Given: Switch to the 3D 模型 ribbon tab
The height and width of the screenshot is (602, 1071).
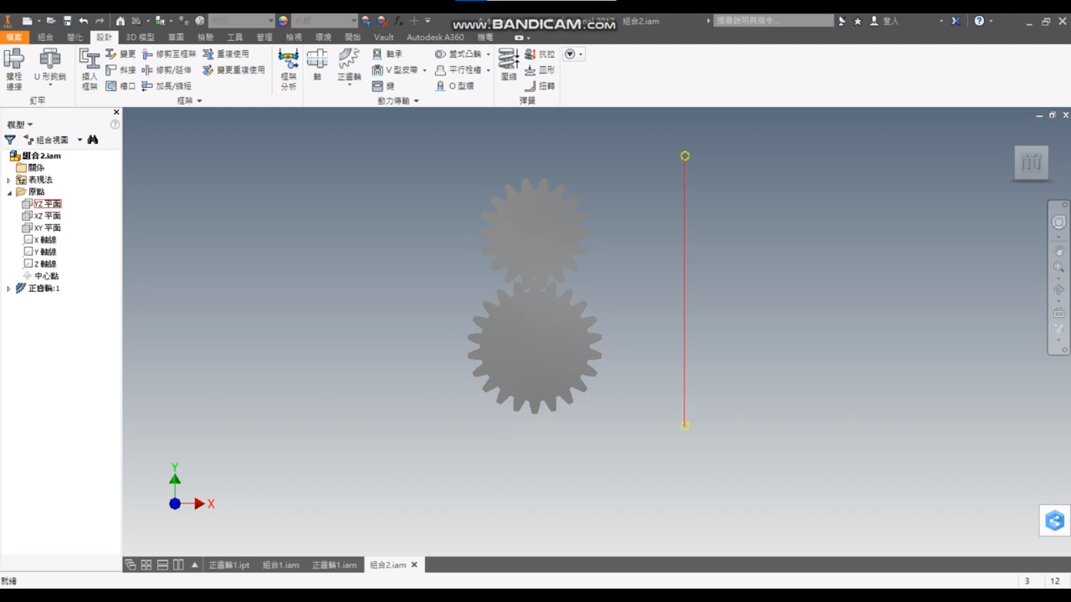Looking at the screenshot, I should coord(140,37).
